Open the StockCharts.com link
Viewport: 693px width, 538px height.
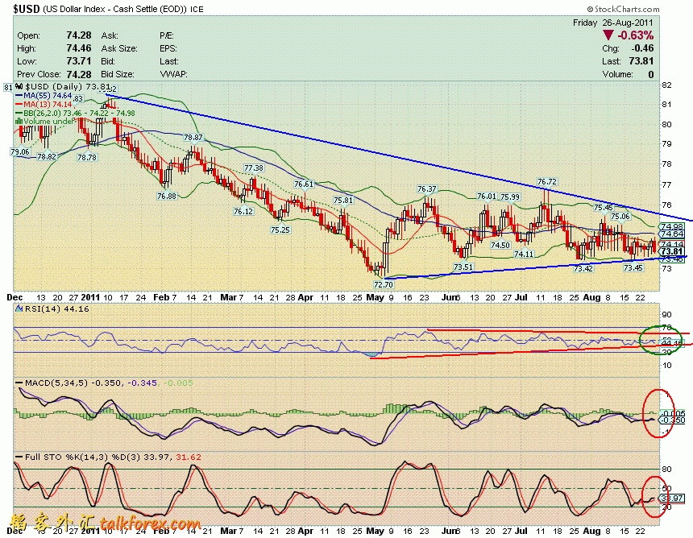[627, 9]
